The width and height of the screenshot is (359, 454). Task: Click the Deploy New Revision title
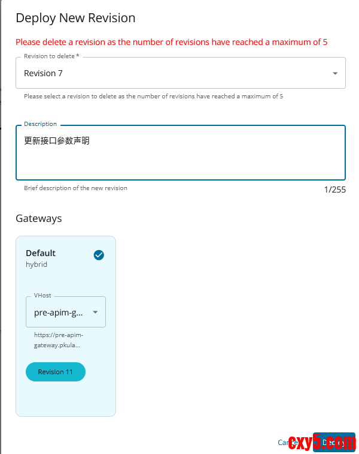75,18
